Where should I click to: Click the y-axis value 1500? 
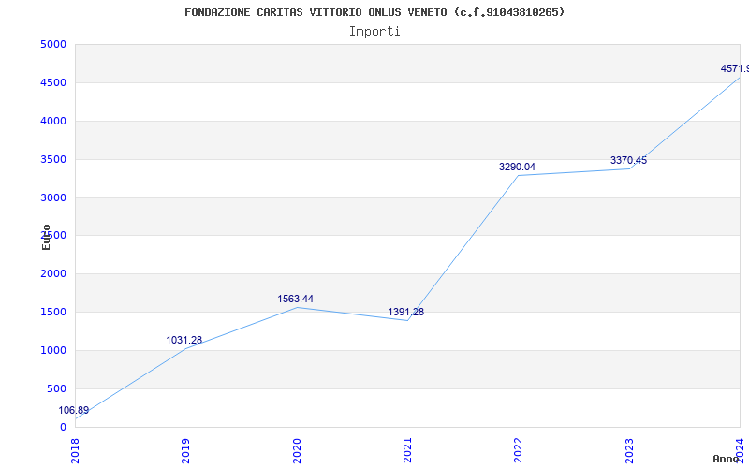53,312
